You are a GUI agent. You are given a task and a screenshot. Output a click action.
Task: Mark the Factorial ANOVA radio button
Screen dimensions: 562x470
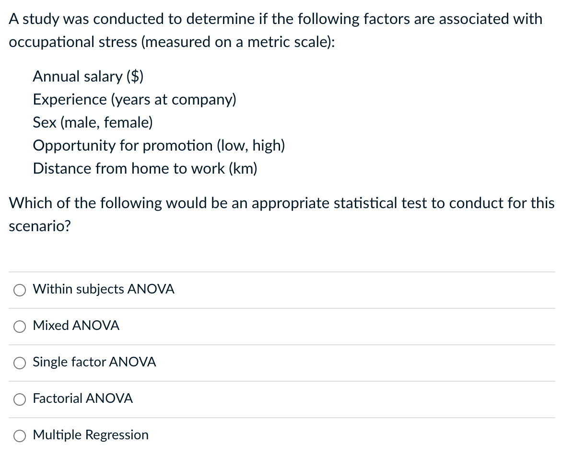(x=20, y=399)
